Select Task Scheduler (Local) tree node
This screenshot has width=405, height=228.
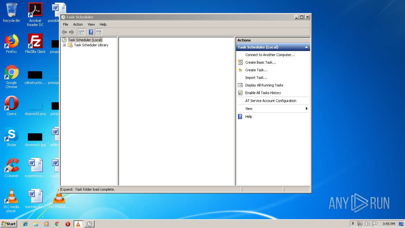(x=85, y=40)
